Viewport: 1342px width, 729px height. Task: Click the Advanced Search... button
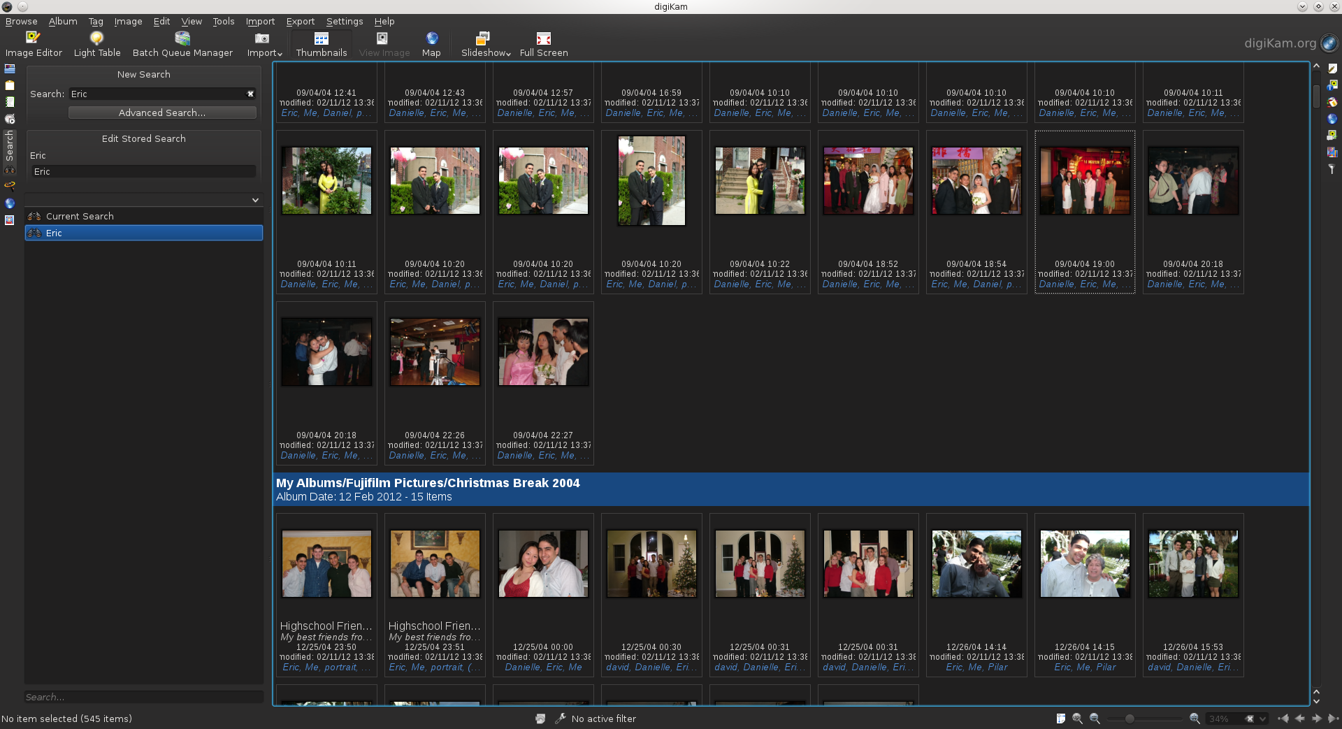[162, 113]
